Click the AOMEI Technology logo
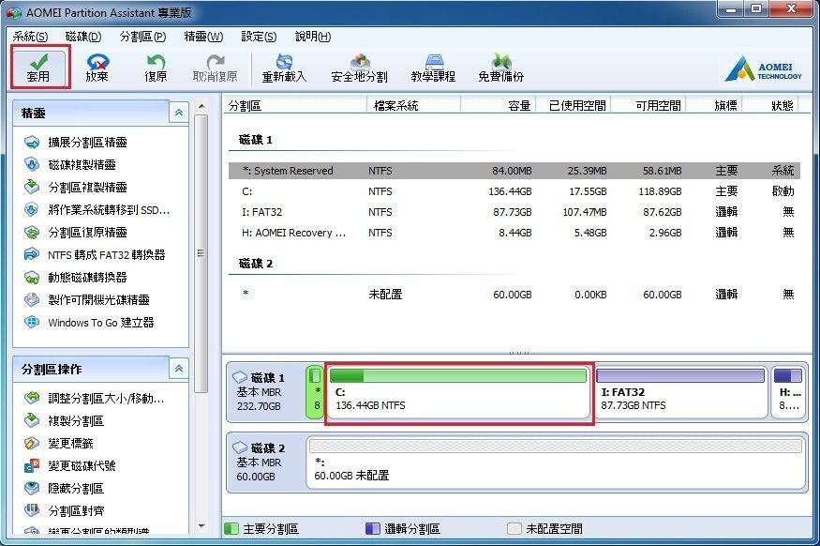The image size is (820, 546). tap(763, 69)
